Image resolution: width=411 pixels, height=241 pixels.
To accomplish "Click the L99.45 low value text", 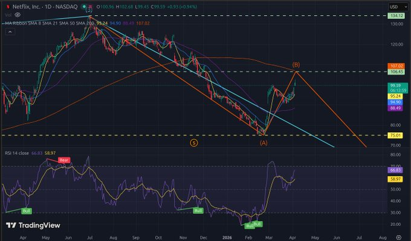I will (142, 7).
